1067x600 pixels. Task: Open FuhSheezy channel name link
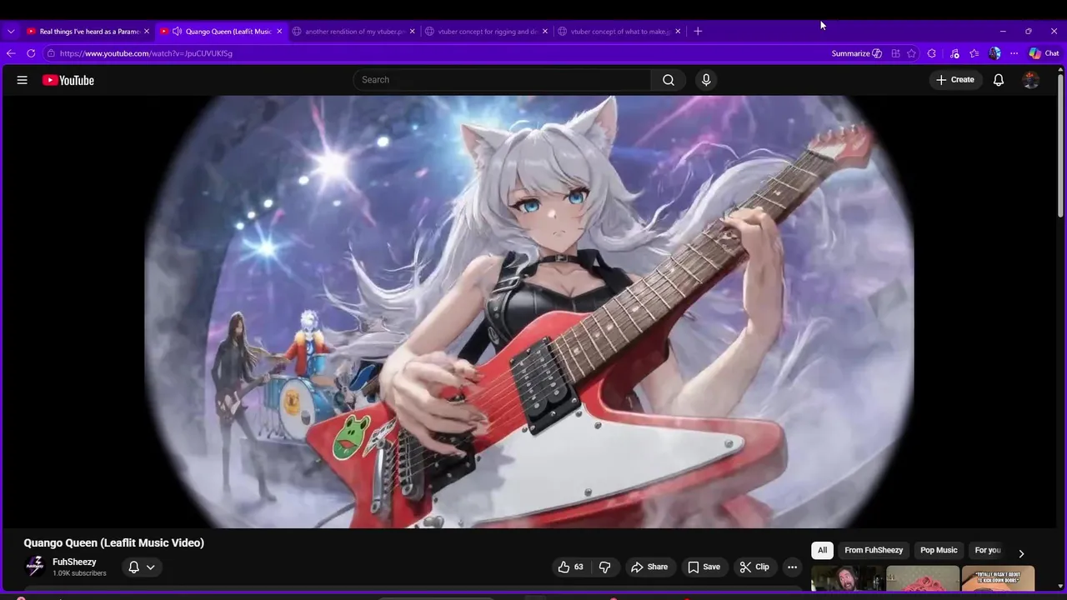[x=74, y=562]
